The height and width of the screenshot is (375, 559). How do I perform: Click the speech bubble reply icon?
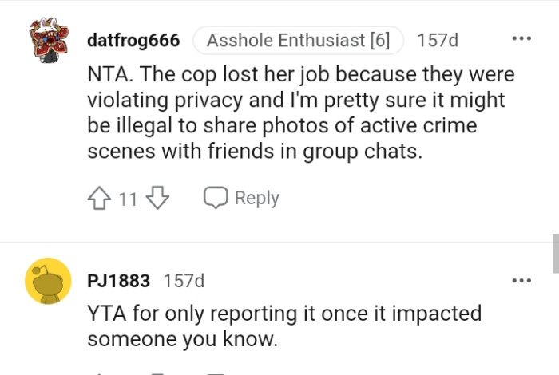216,198
